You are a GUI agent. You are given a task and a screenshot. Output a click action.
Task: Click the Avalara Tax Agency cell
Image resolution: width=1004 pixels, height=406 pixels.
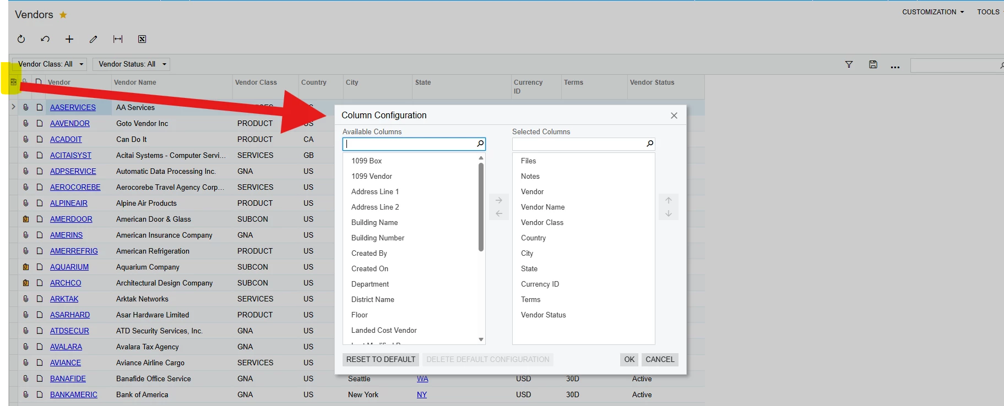[148, 347]
